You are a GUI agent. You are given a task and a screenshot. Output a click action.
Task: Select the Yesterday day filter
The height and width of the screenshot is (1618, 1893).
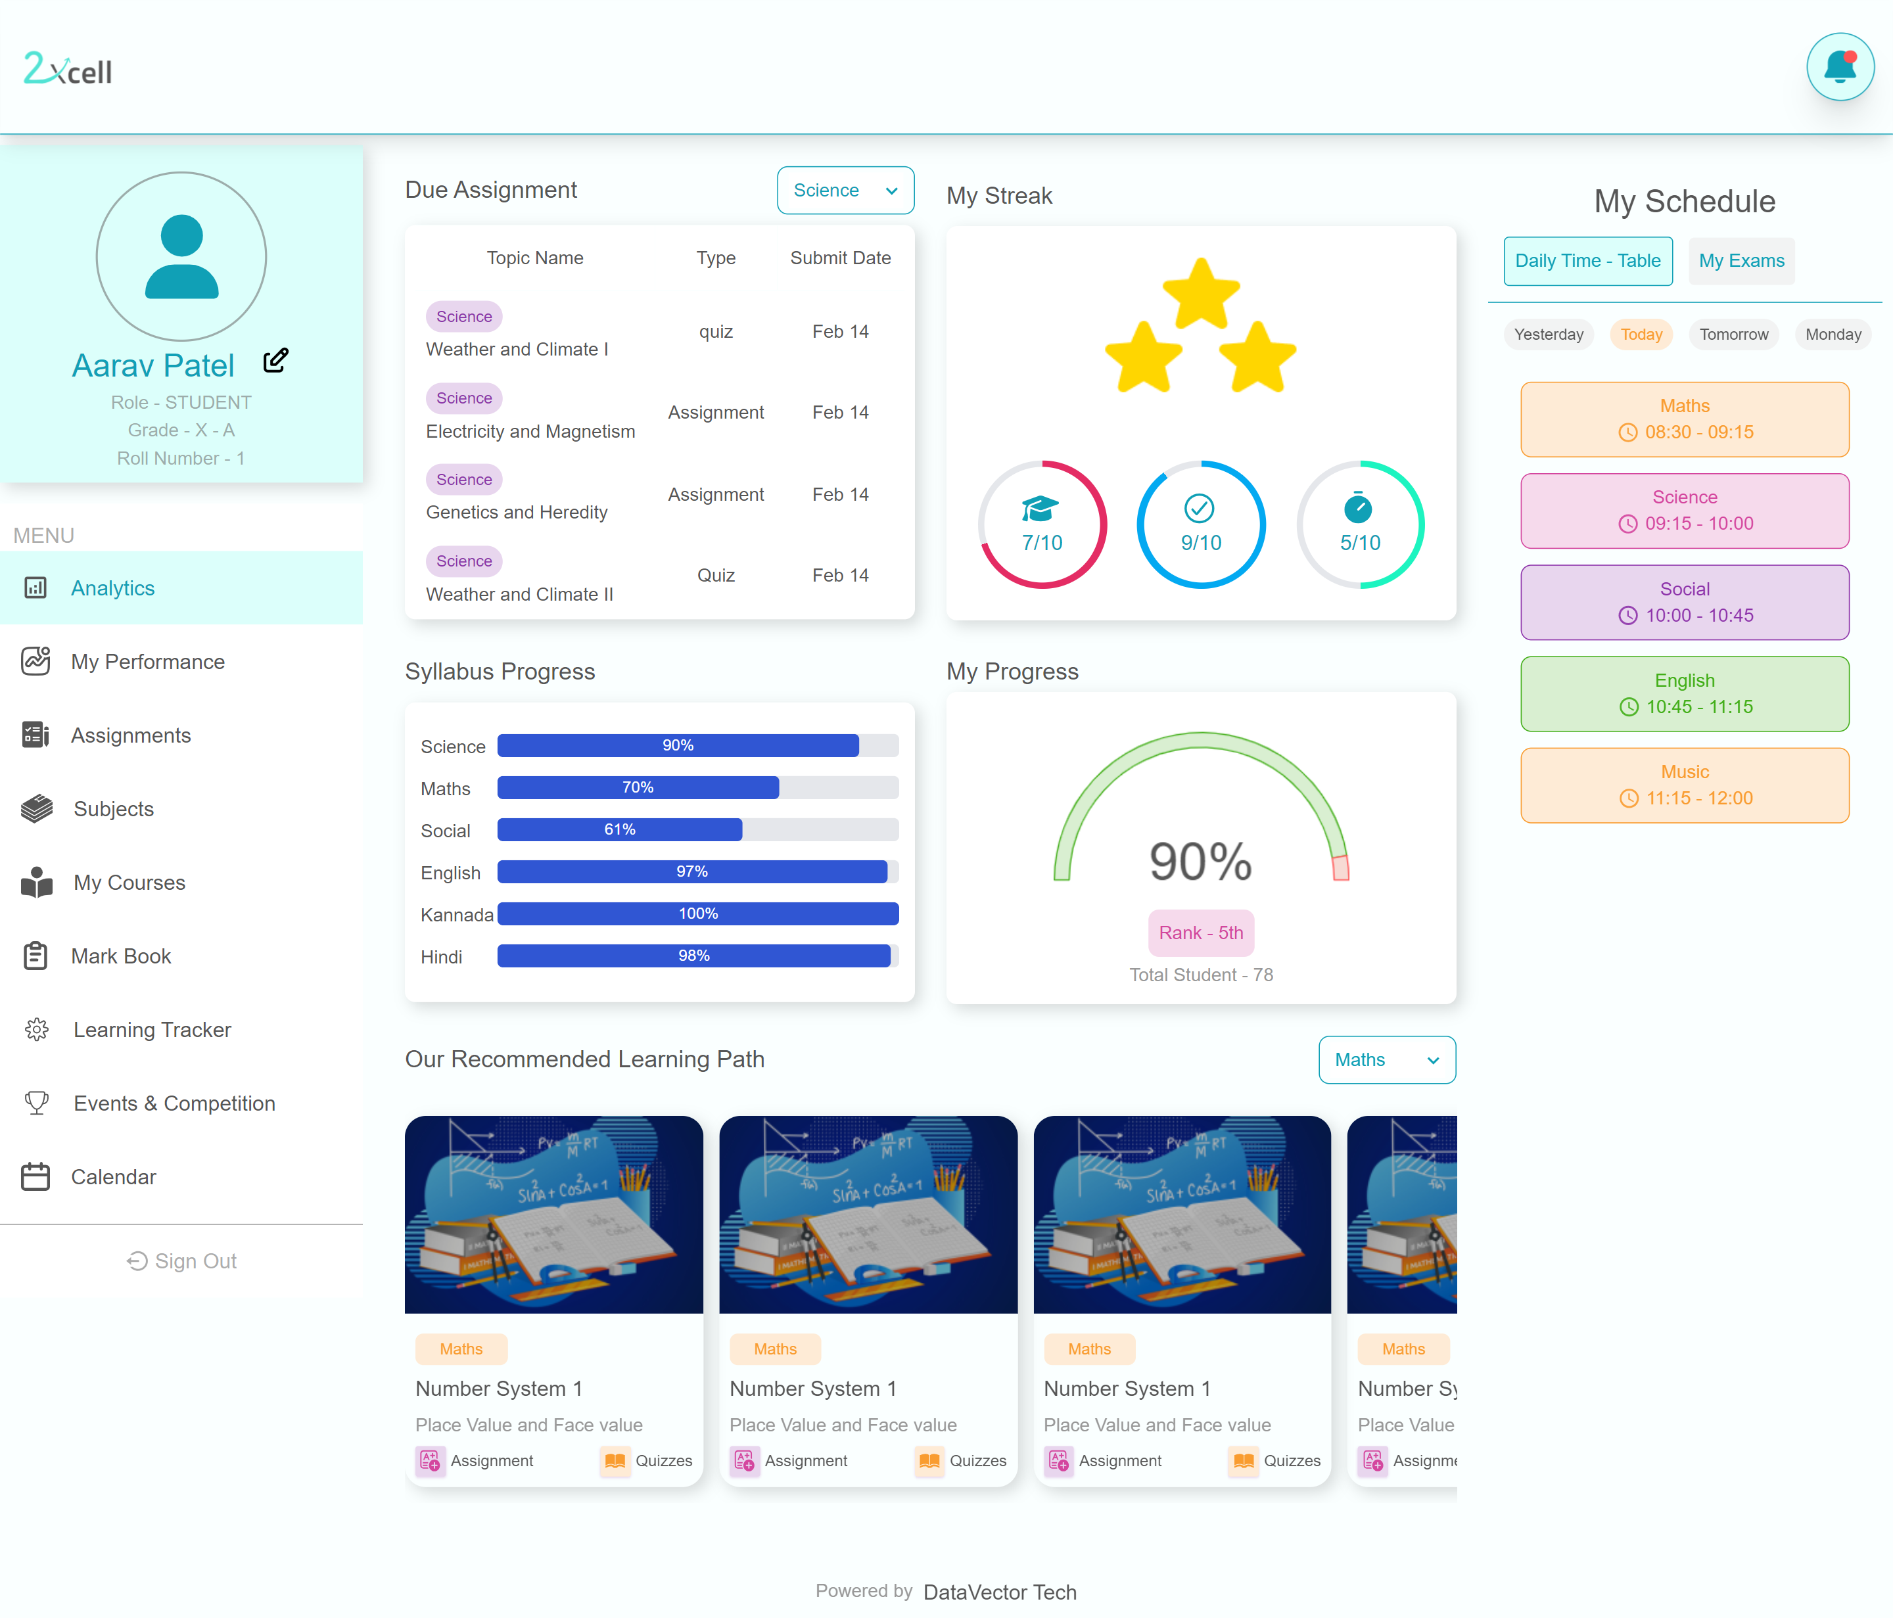pos(1548,335)
